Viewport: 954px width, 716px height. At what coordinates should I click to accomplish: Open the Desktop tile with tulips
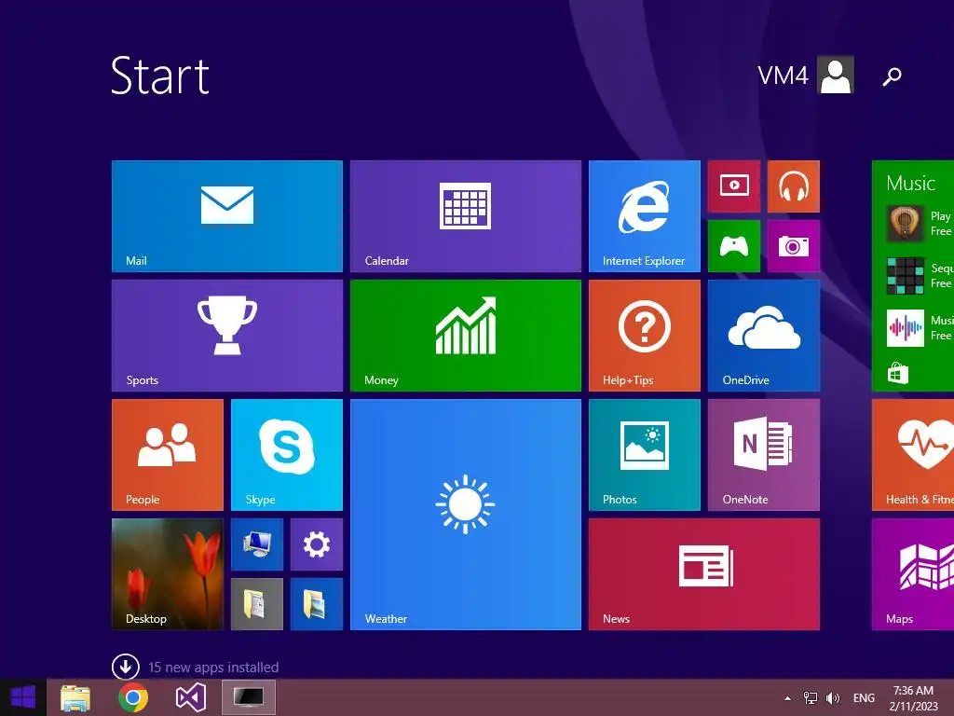click(x=168, y=574)
